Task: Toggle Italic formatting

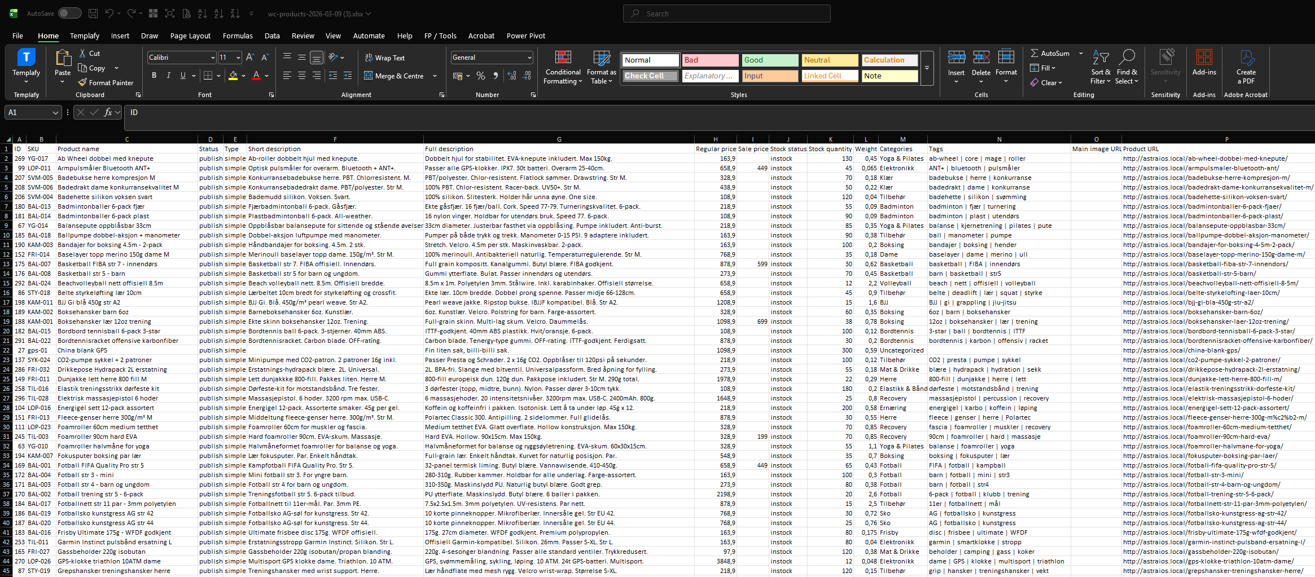Action: [x=168, y=76]
